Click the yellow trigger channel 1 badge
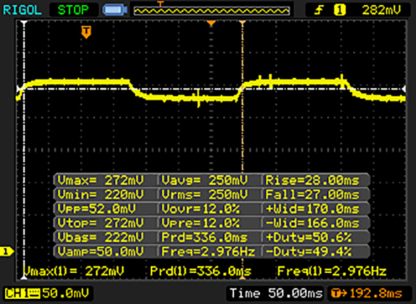 click(x=339, y=10)
